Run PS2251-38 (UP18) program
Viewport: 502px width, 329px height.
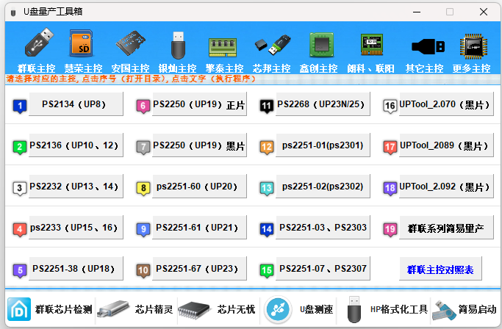pos(76,269)
